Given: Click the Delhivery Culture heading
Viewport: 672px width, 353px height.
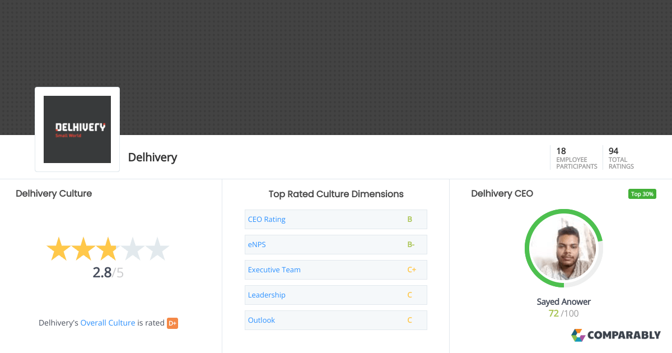Looking at the screenshot, I should (54, 193).
